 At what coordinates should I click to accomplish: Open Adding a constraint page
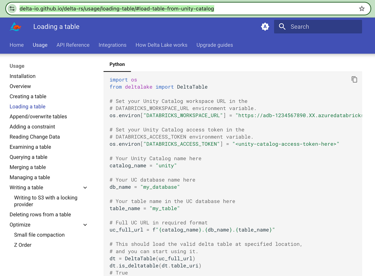(32, 127)
